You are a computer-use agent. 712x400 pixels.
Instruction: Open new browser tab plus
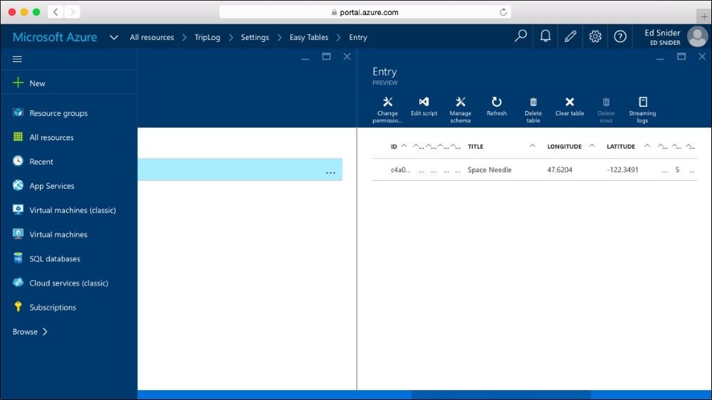tap(704, 16)
